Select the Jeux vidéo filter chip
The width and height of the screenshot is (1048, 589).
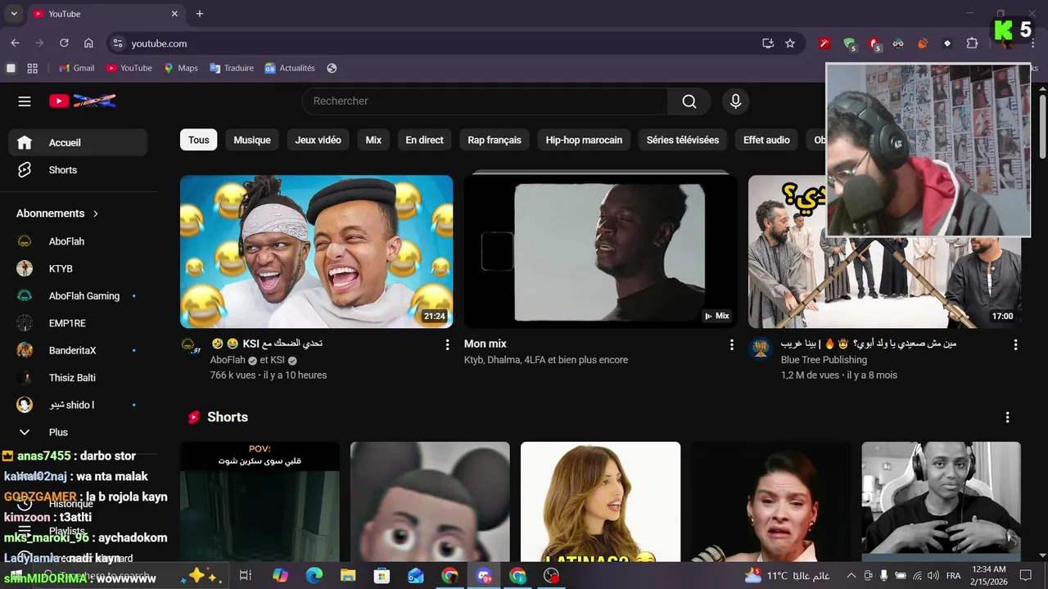tap(318, 140)
